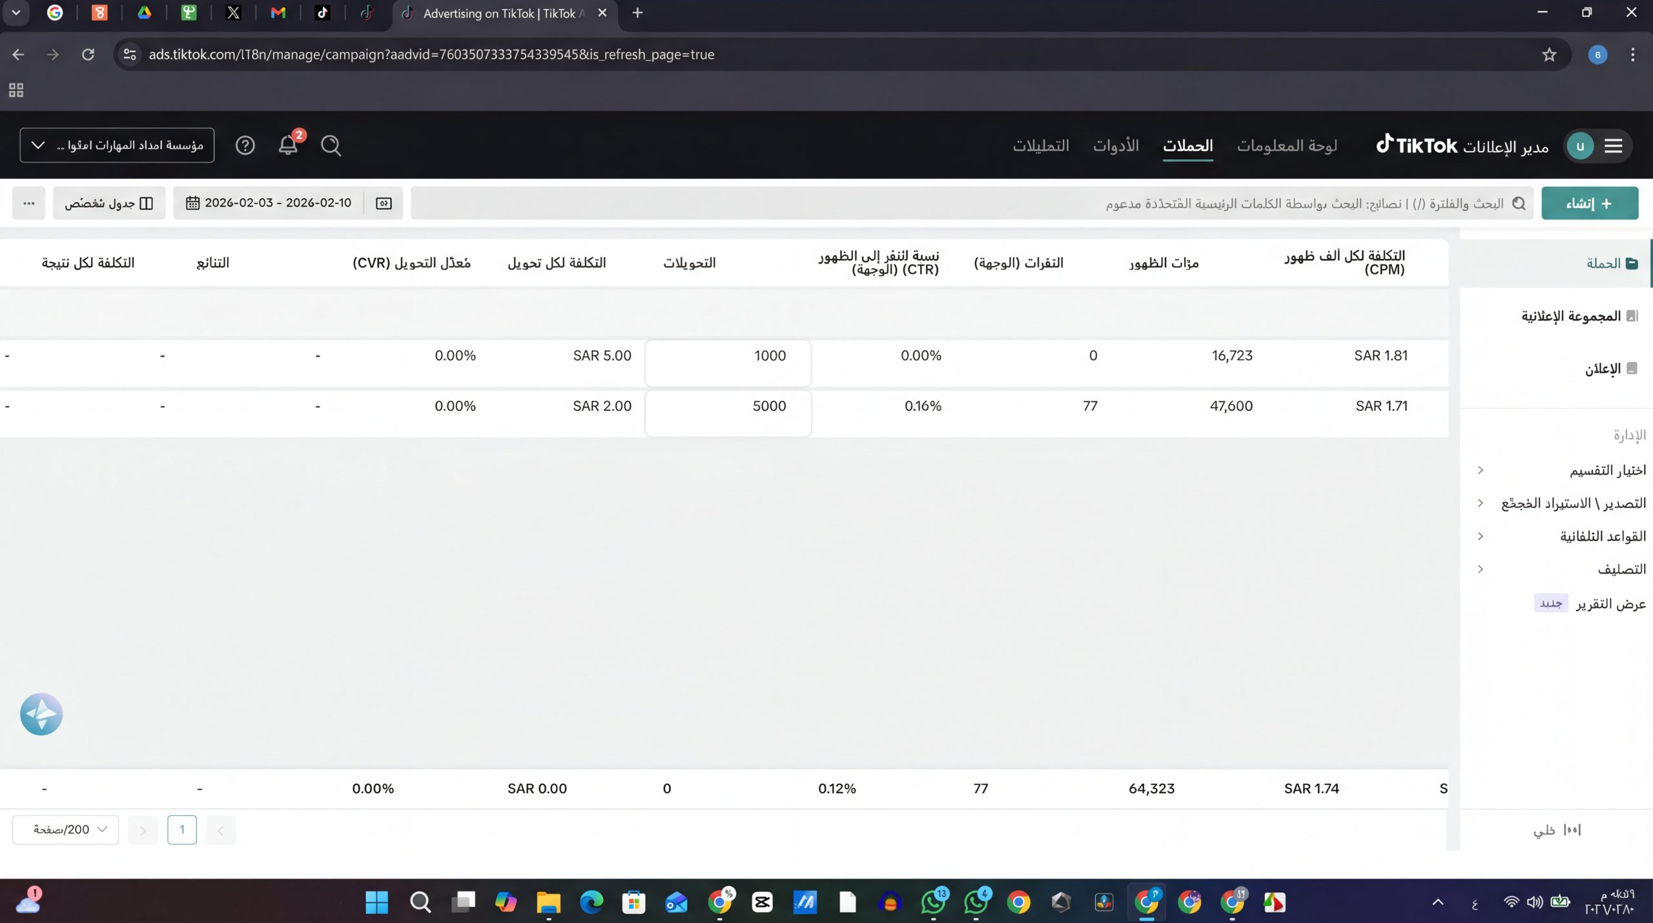The image size is (1653, 923).
Task: Click the floating assistant star icon
Action: [41, 714]
